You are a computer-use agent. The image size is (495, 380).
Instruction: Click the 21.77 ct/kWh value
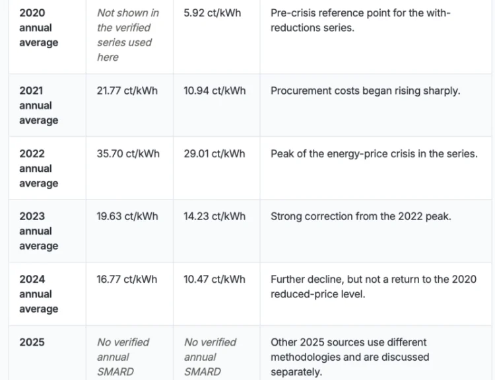(x=127, y=91)
